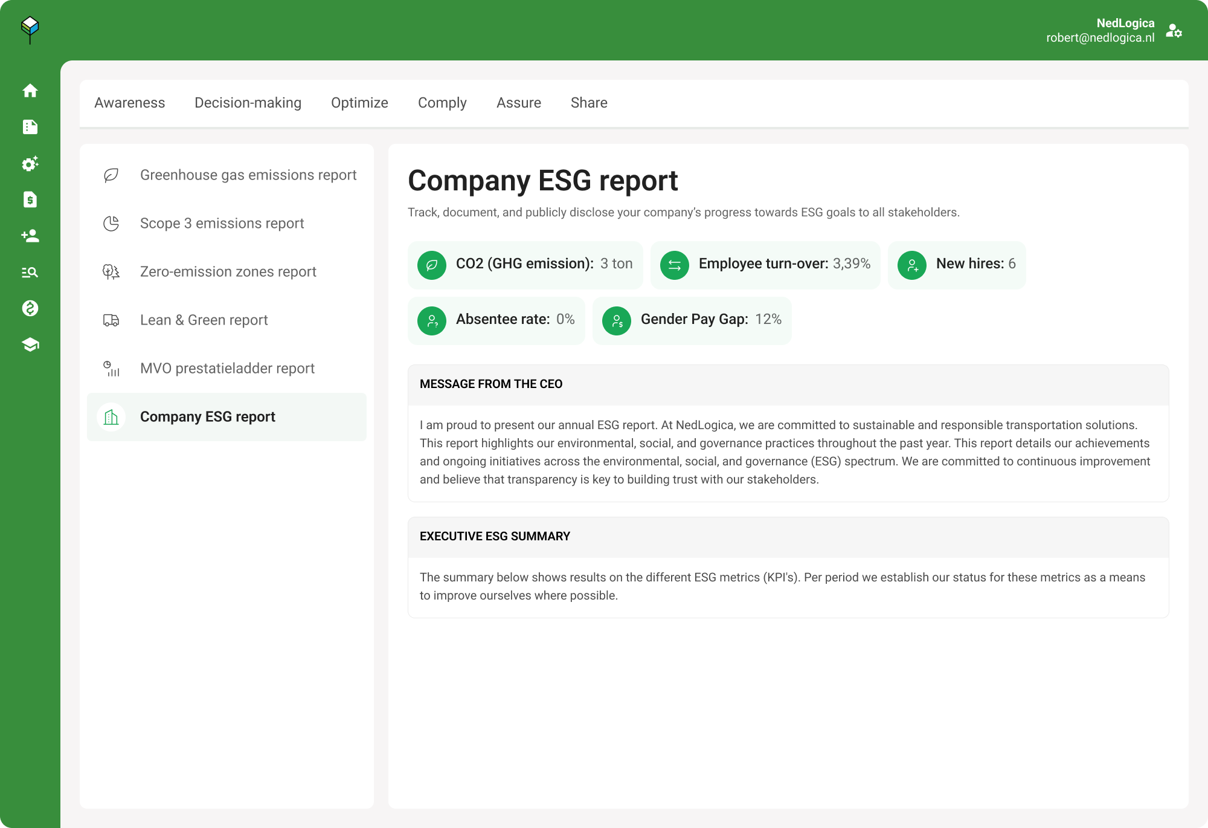The height and width of the screenshot is (828, 1208).
Task: Select Lean & Green report
Action: 227,320
